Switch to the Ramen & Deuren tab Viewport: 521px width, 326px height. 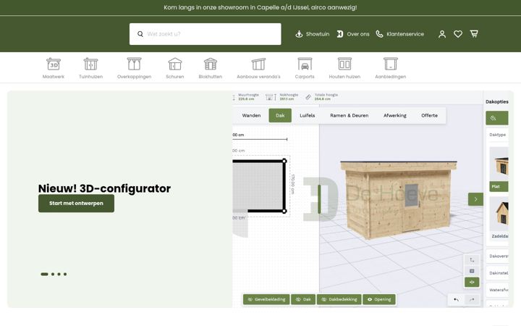(350, 115)
